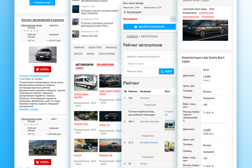Click magnifier icon on Найти button

pyautogui.click(x=162, y=71)
